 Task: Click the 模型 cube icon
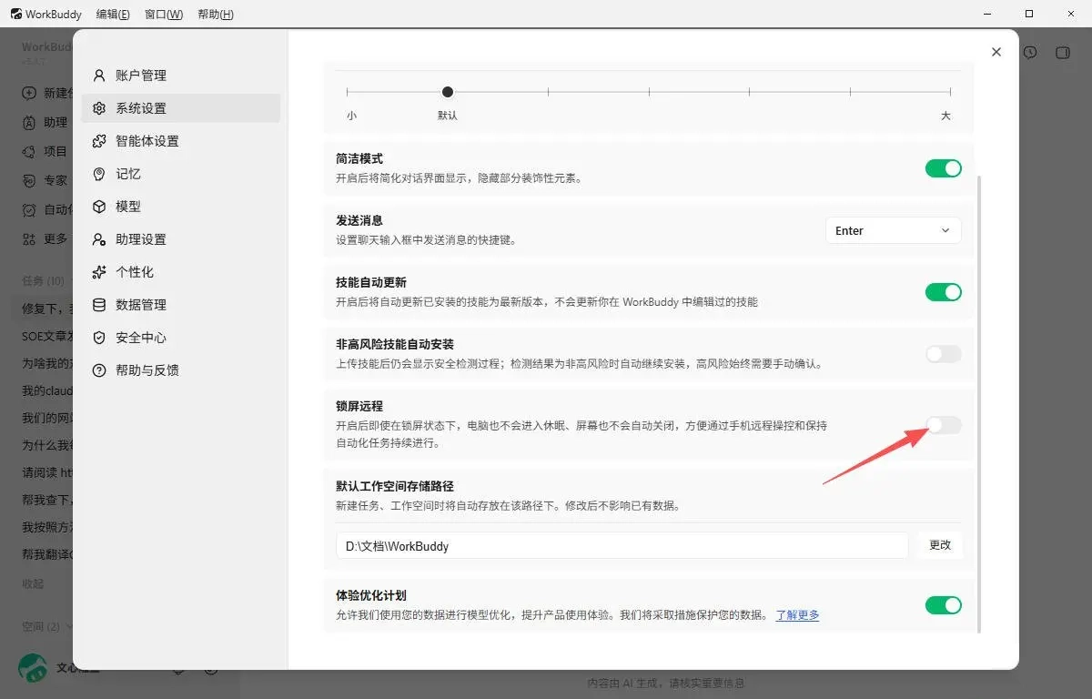[99, 207]
